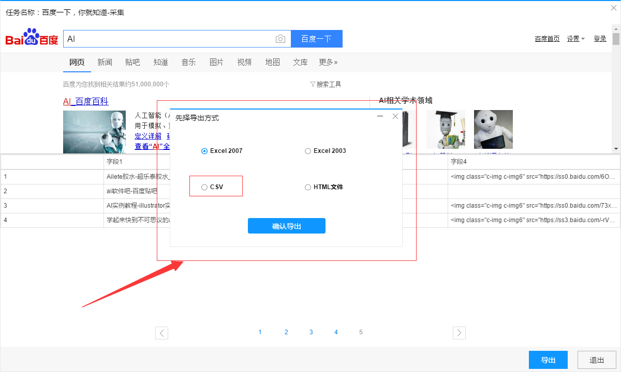This screenshot has width=621, height=372.
Task: Open the search tools filter
Action: [x=326, y=84]
